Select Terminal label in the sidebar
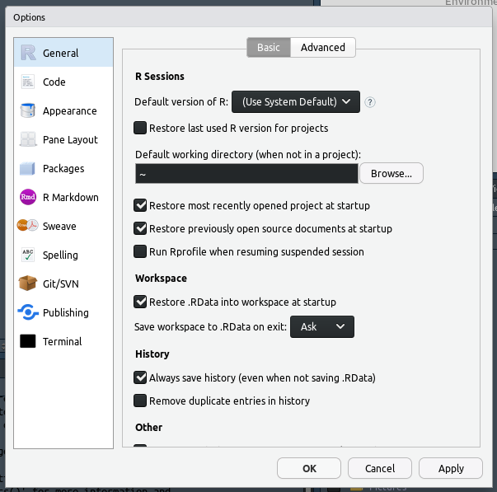 (x=62, y=342)
